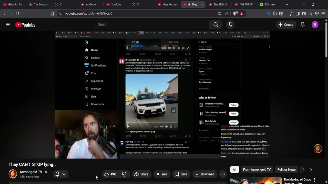Toggle the Brave sidebar panel
This screenshot has width=328, height=184.
point(298,14)
